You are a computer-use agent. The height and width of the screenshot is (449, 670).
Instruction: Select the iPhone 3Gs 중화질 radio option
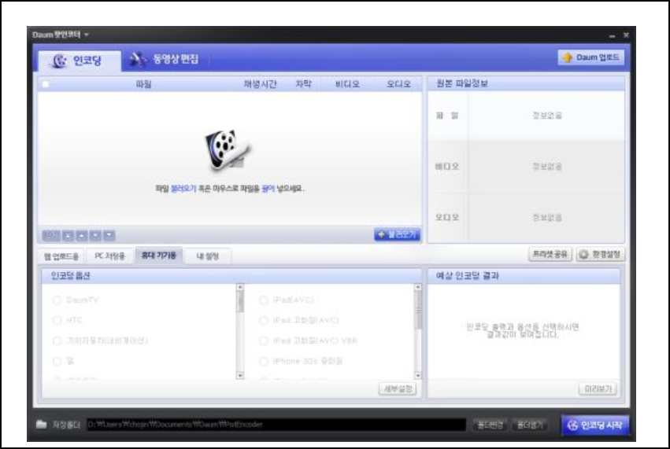tap(264, 361)
